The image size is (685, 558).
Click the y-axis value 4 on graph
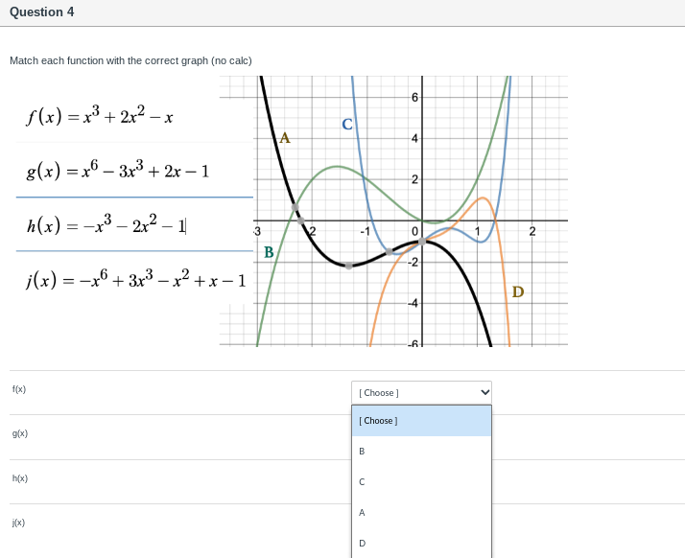414,138
